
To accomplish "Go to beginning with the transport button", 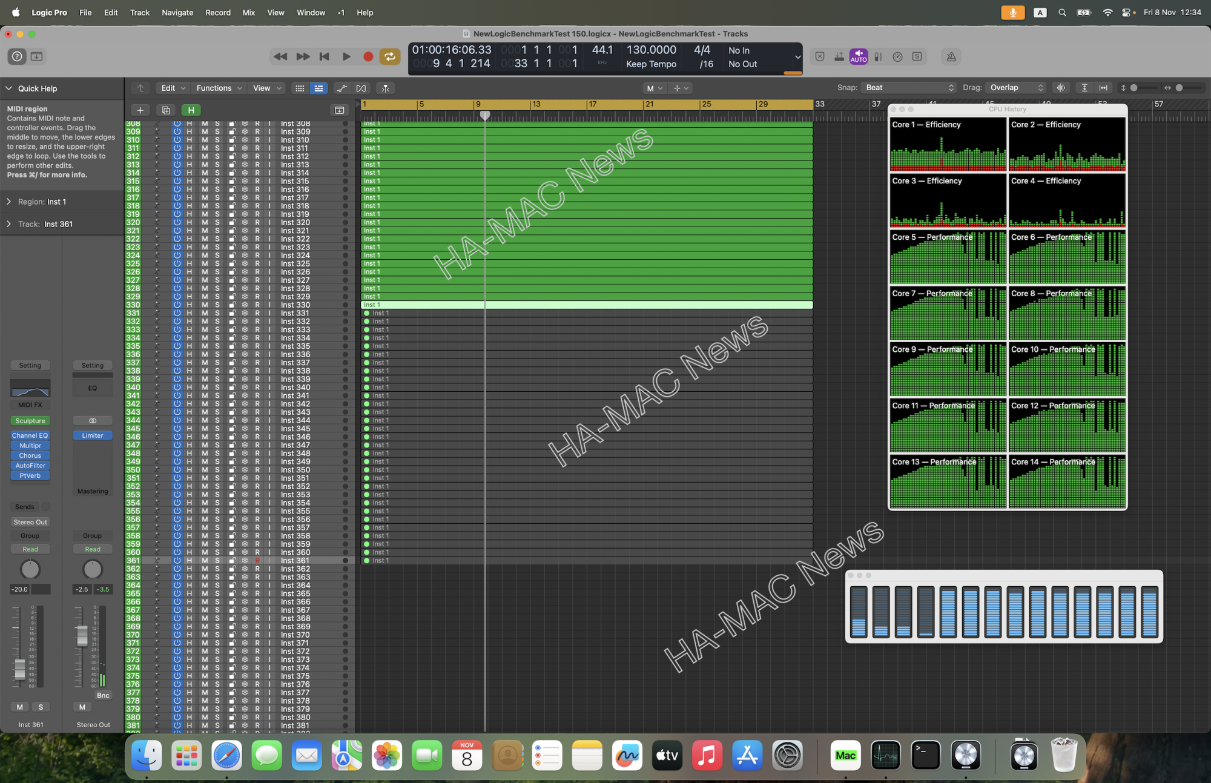I will (x=325, y=56).
